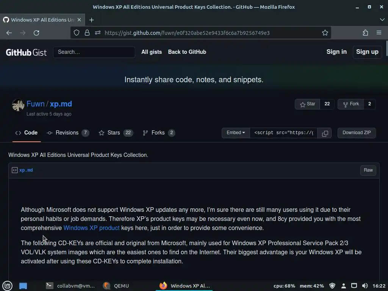Open a new tab with plus icon
Image resolution: width=388 pixels, height=291 pixels.
[x=92, y=20]
